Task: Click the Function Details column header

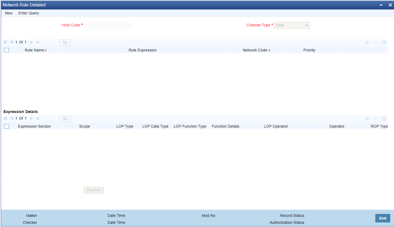Action: 225,126
